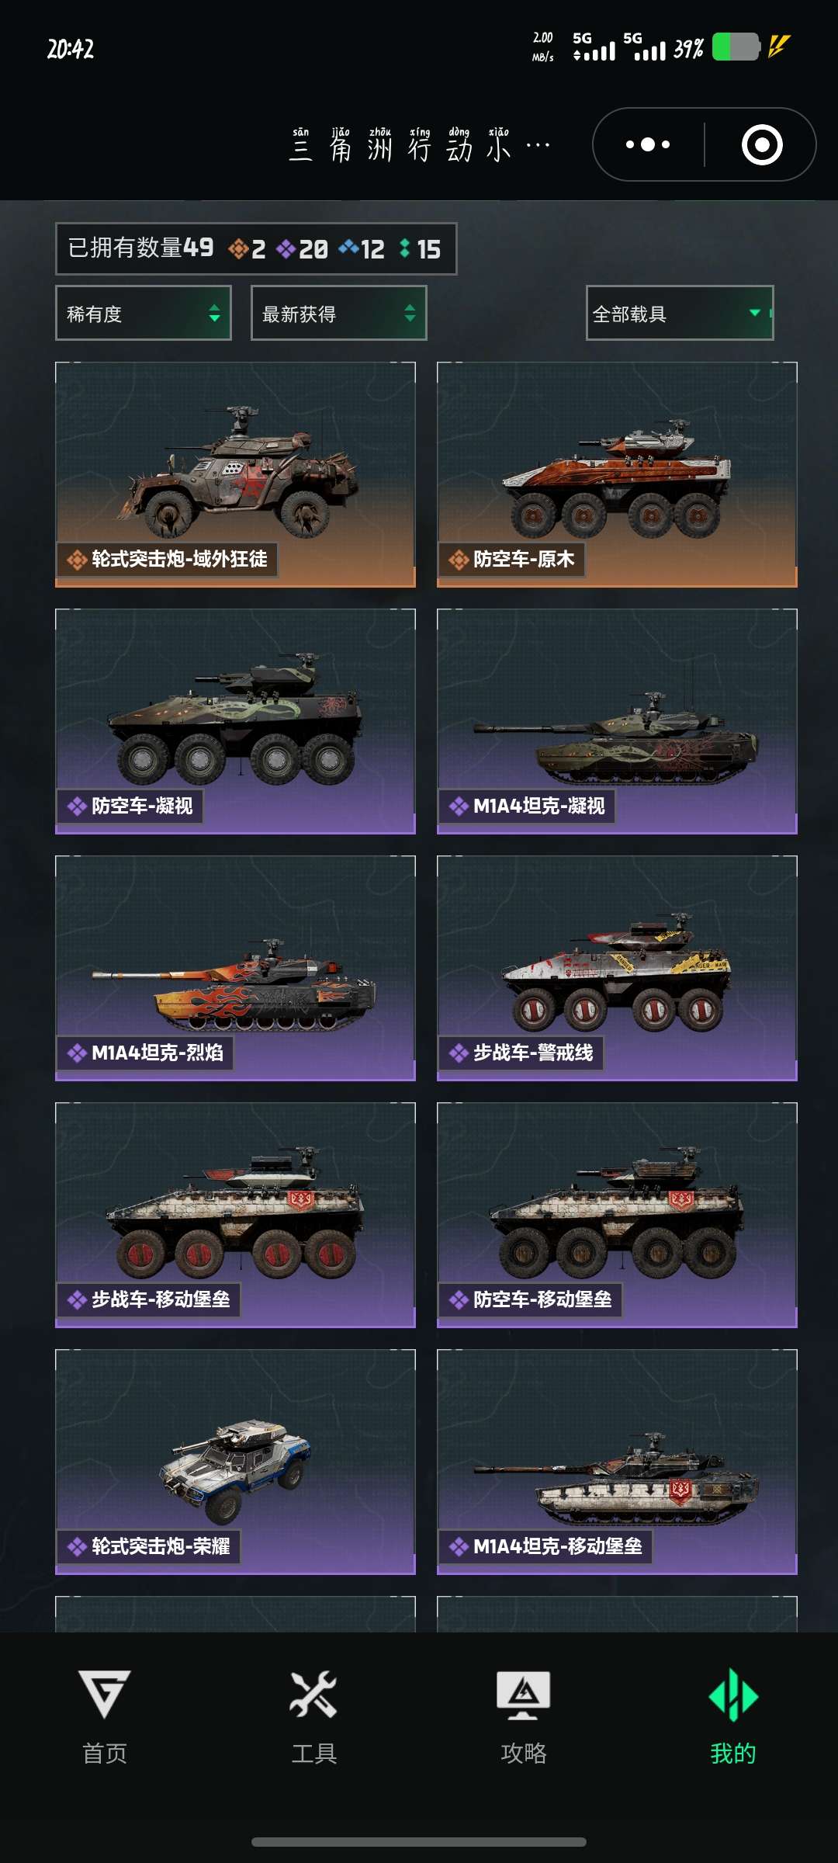Tap the 已拥有数量49 owned count label
This screenshot has width=838, height=1863.
point(140,248)
